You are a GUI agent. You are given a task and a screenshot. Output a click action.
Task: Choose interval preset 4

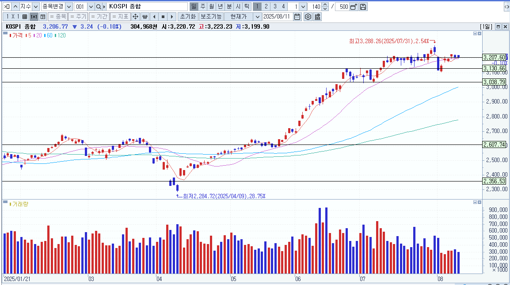(284, 7)
